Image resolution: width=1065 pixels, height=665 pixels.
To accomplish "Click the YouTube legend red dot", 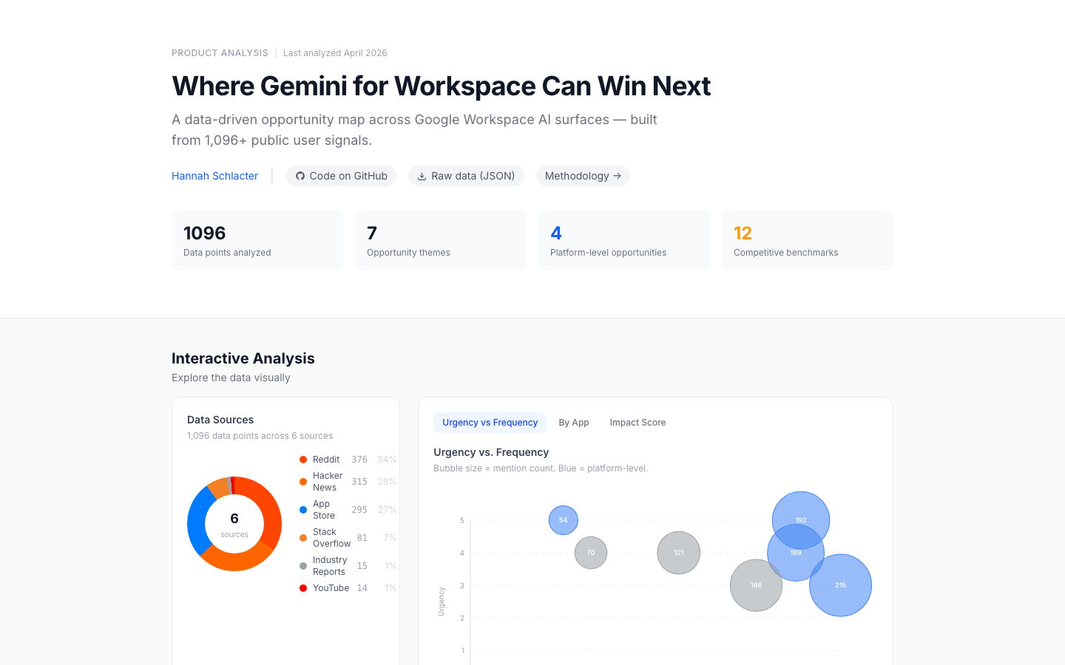I will [303, 588].
